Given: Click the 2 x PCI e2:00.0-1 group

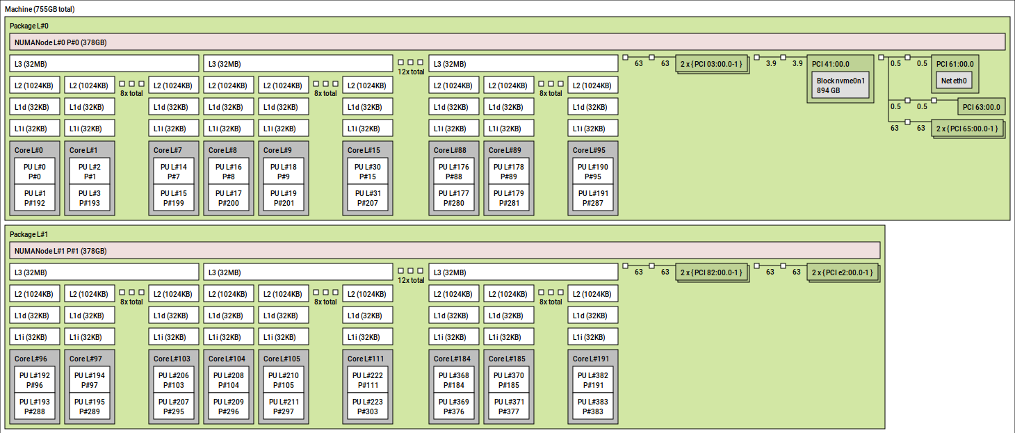Looking at the screenshot, I should 842,272.
